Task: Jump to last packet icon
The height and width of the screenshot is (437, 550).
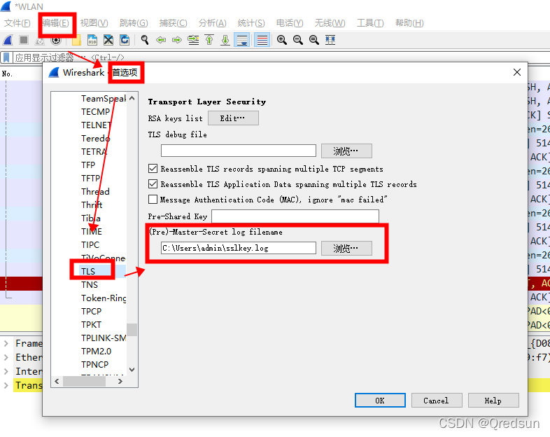Action: [x=225, y=40]
